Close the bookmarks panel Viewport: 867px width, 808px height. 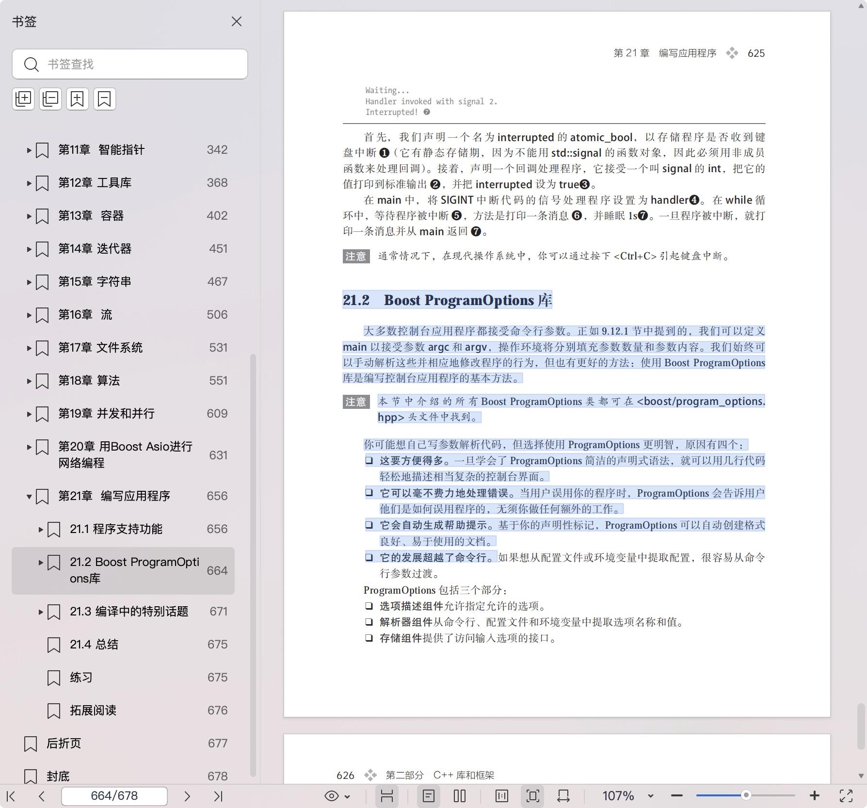click(237, 21)
